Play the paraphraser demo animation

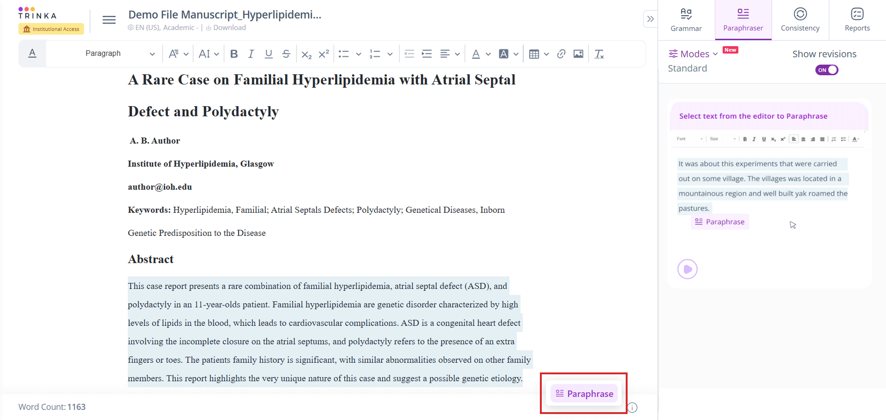pyautogui.click(x=687, y=269)
